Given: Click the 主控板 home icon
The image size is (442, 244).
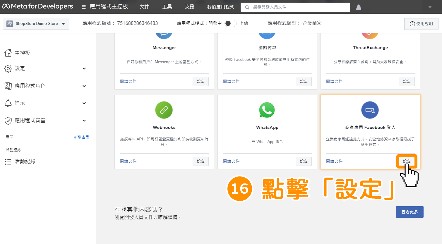Looking at the screenshot, I should (x=8, y=53).
